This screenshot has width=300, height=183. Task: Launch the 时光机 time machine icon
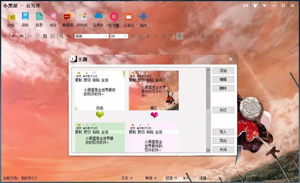[x=82, y=16]
